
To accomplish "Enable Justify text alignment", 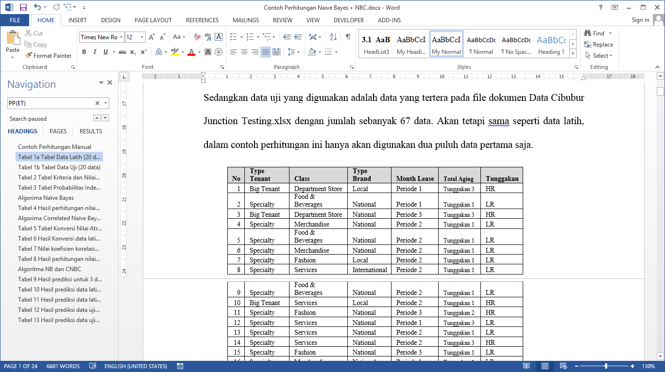I will point(265,52).
